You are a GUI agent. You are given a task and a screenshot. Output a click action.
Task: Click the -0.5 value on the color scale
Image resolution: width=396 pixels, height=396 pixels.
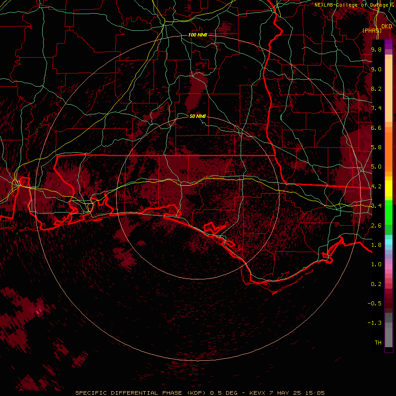pos(374,304)
